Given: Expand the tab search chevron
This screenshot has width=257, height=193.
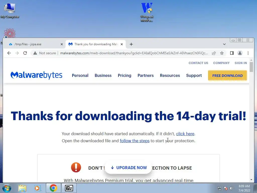Looking at the screenshot, I should [224, 44].
